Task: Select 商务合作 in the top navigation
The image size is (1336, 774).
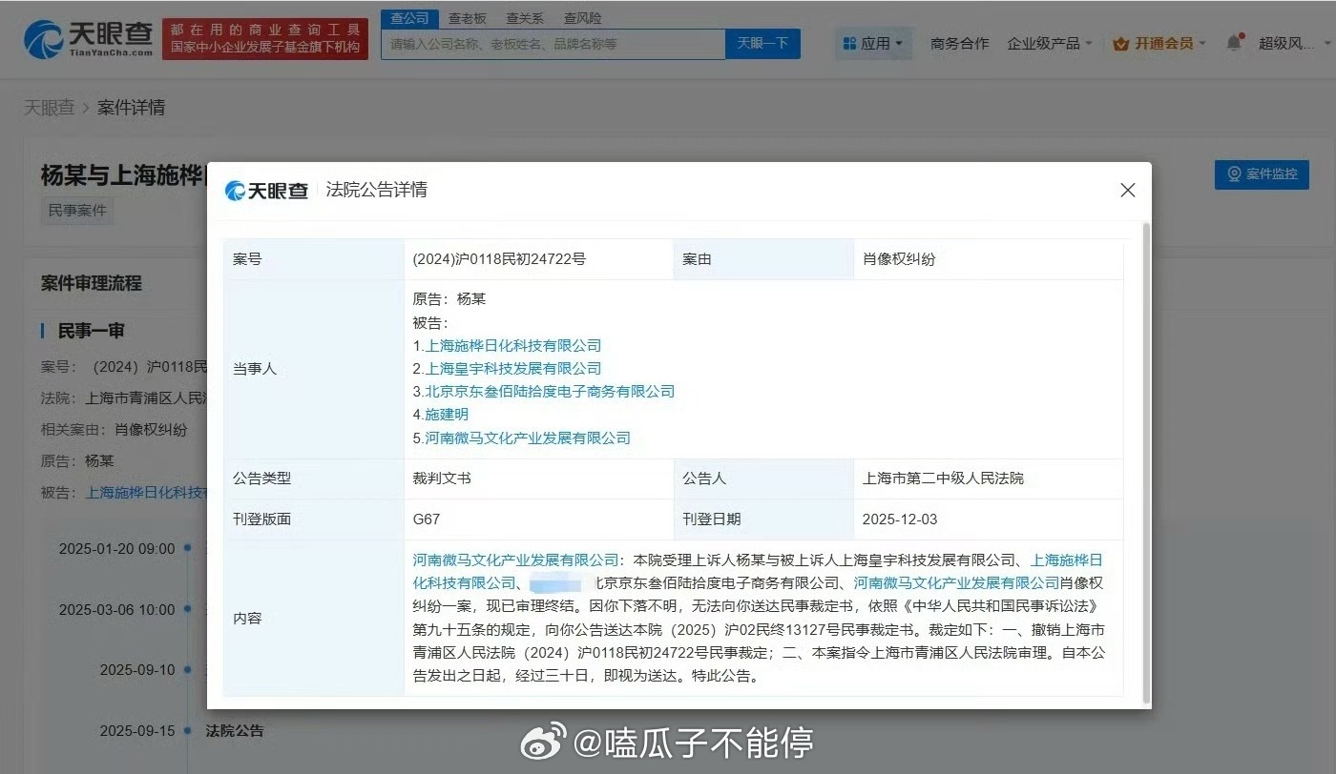Action: (x=959, y=43)
